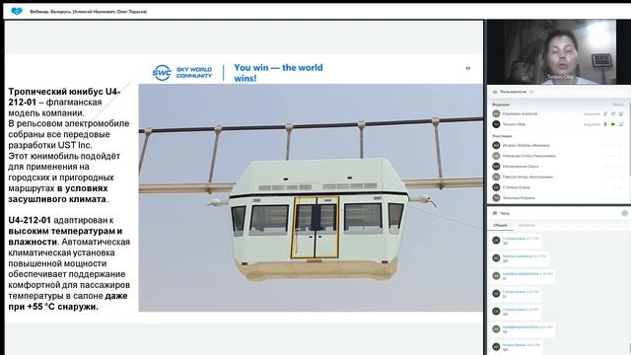The height and width of the screenshot is (355, 631).
Task: Select participant Стёпина Елена in user list
Action: (517, 187)
